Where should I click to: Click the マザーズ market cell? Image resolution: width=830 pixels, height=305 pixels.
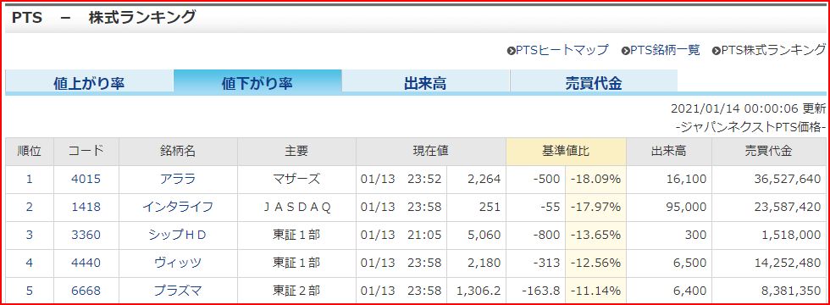coord(296,179)
